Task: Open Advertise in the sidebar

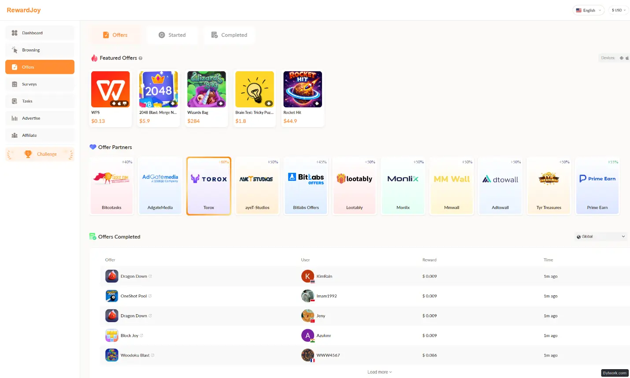Action: click(x=40, y=118)
